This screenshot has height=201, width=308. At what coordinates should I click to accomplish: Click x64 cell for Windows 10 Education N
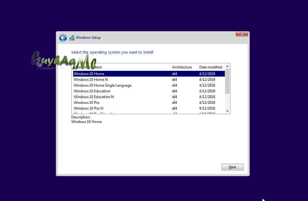(174, 97)
